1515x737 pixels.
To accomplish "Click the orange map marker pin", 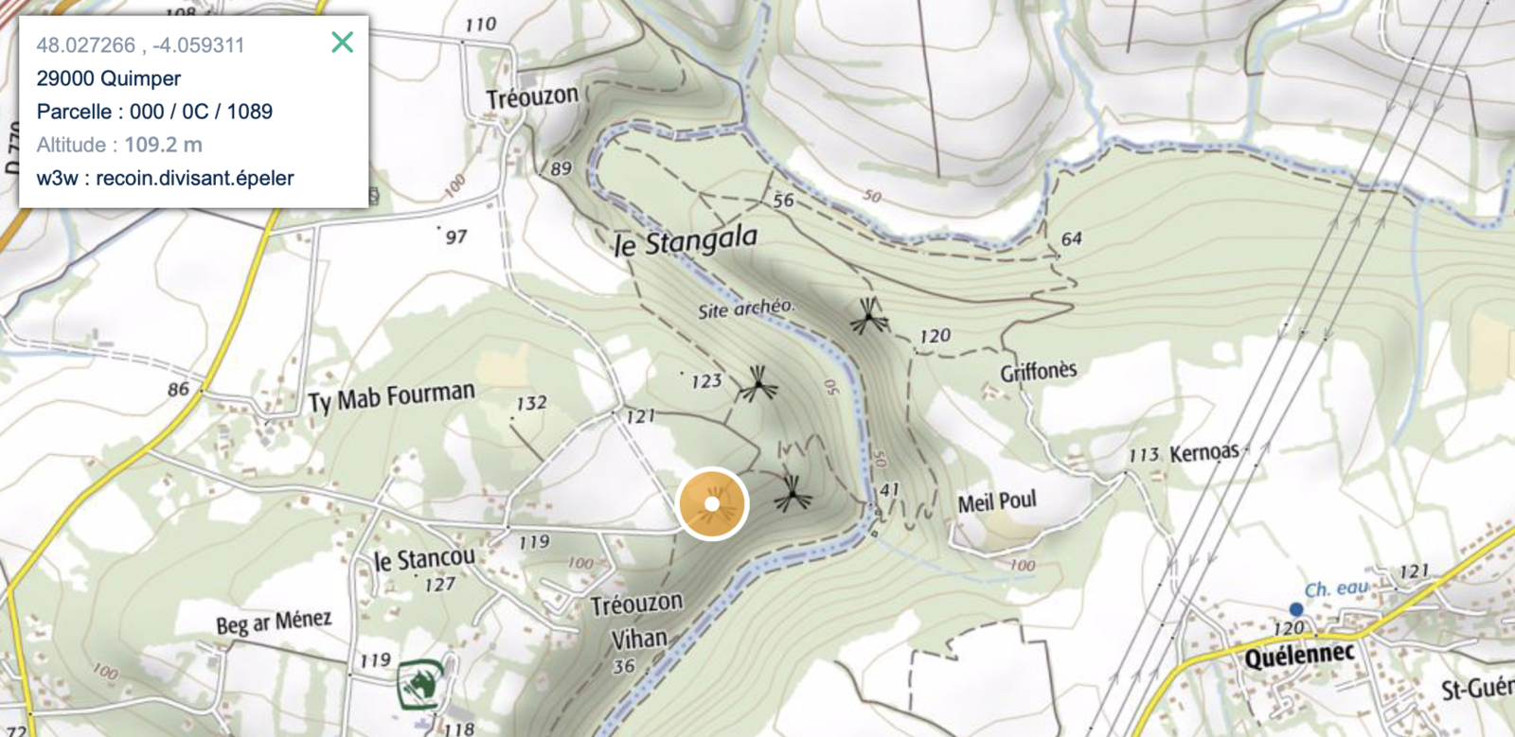I will (712, 504).
